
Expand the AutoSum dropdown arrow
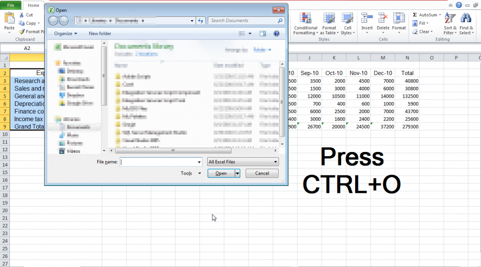point(440,15)
